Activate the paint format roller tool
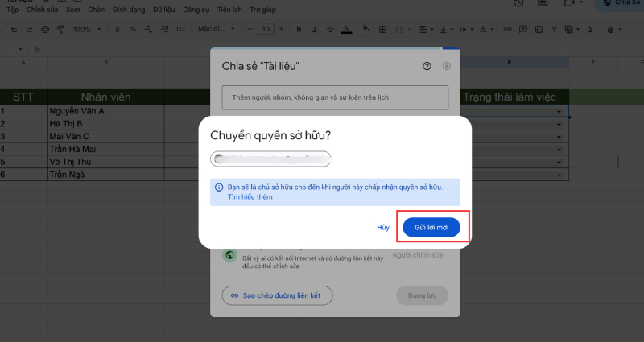The width and height of the screenshot is (644, 342). (x=61, y=29)
